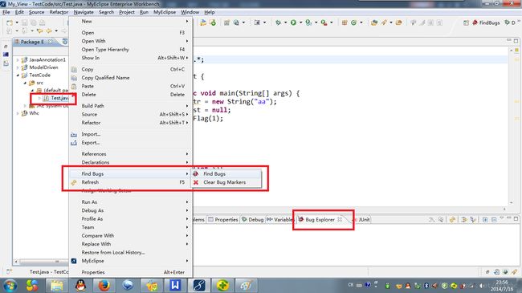Click the bug icon next to submenu Find Bugs
The height and width of the screenshot is (293, 522).
[196, 173]
